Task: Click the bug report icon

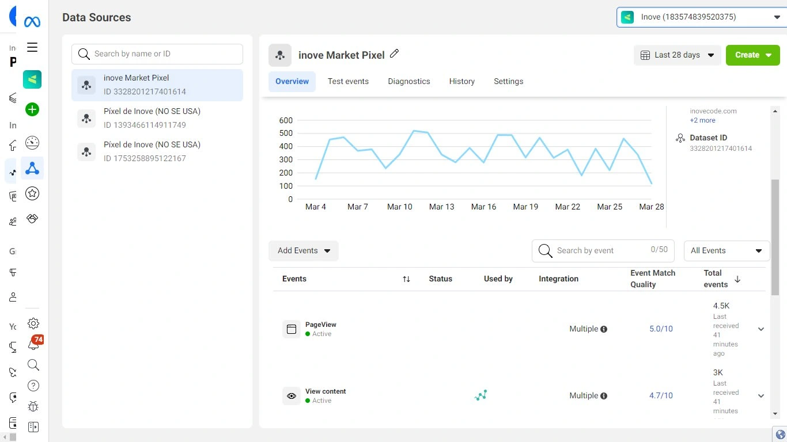Action: pos(33,406)
